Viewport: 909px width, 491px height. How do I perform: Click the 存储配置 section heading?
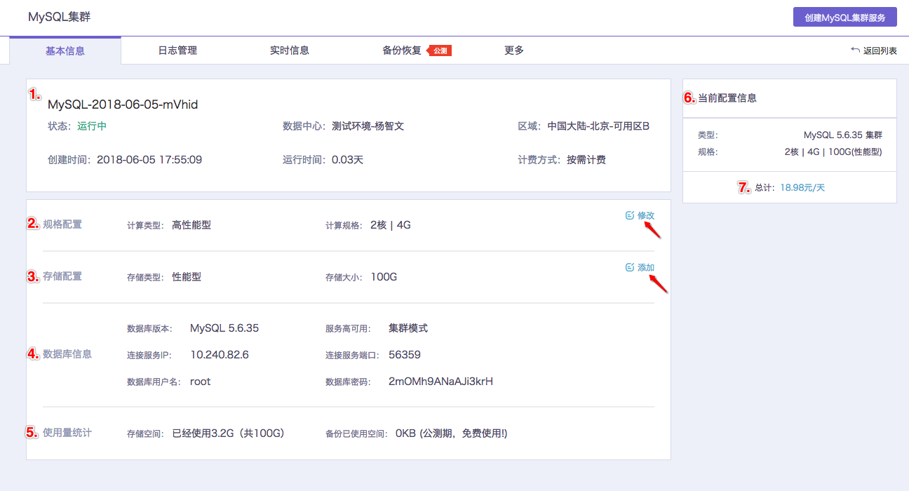click(x=62, y=276)
